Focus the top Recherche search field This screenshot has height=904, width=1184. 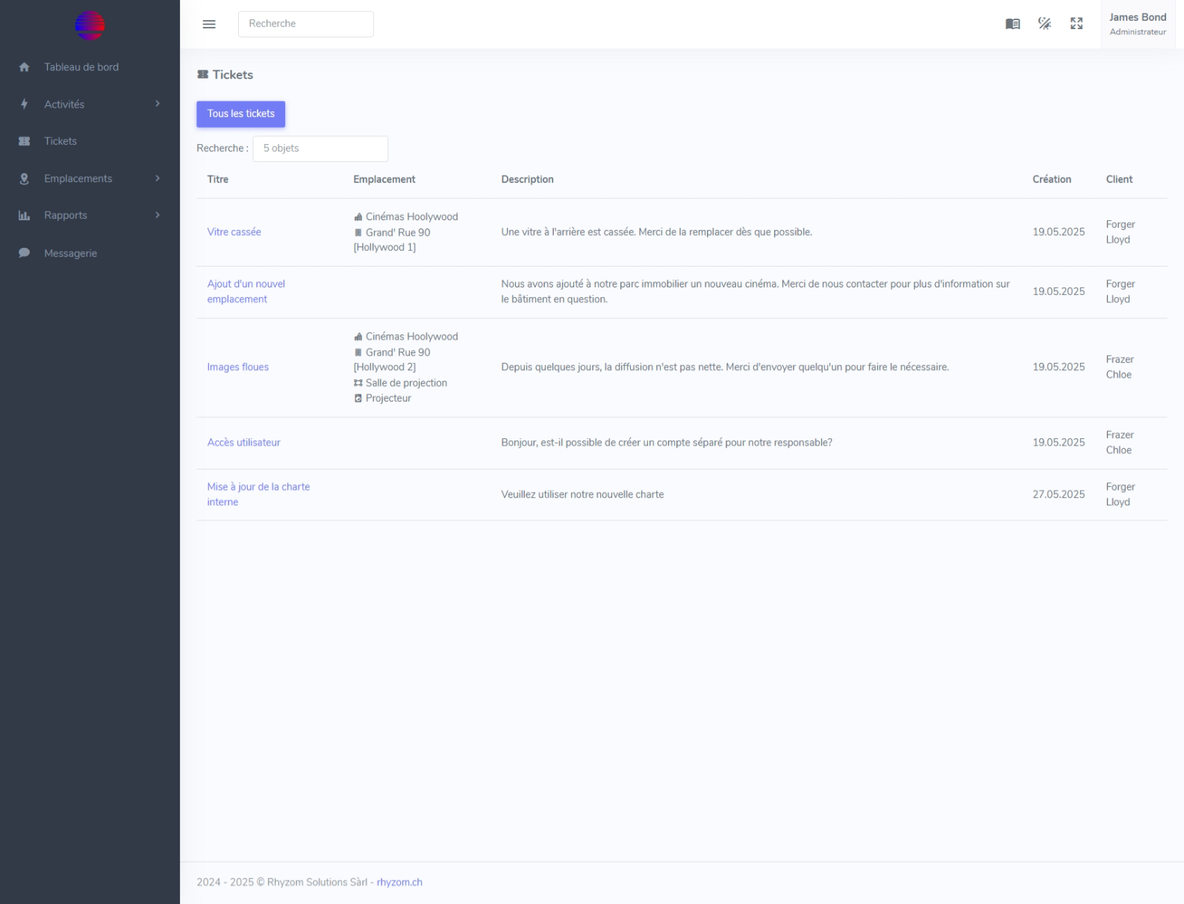[x=305, y=24]
